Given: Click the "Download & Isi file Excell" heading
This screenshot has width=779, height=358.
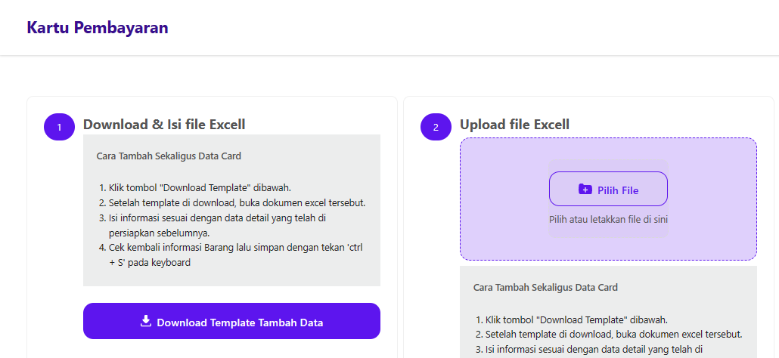Looking at the screenshot, I should tap(164, 125).
